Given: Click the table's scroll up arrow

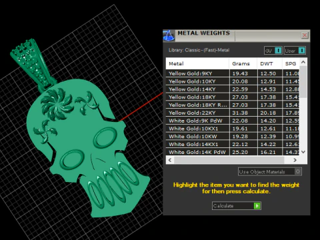Looking at the screenshot, I should [303, 62].
